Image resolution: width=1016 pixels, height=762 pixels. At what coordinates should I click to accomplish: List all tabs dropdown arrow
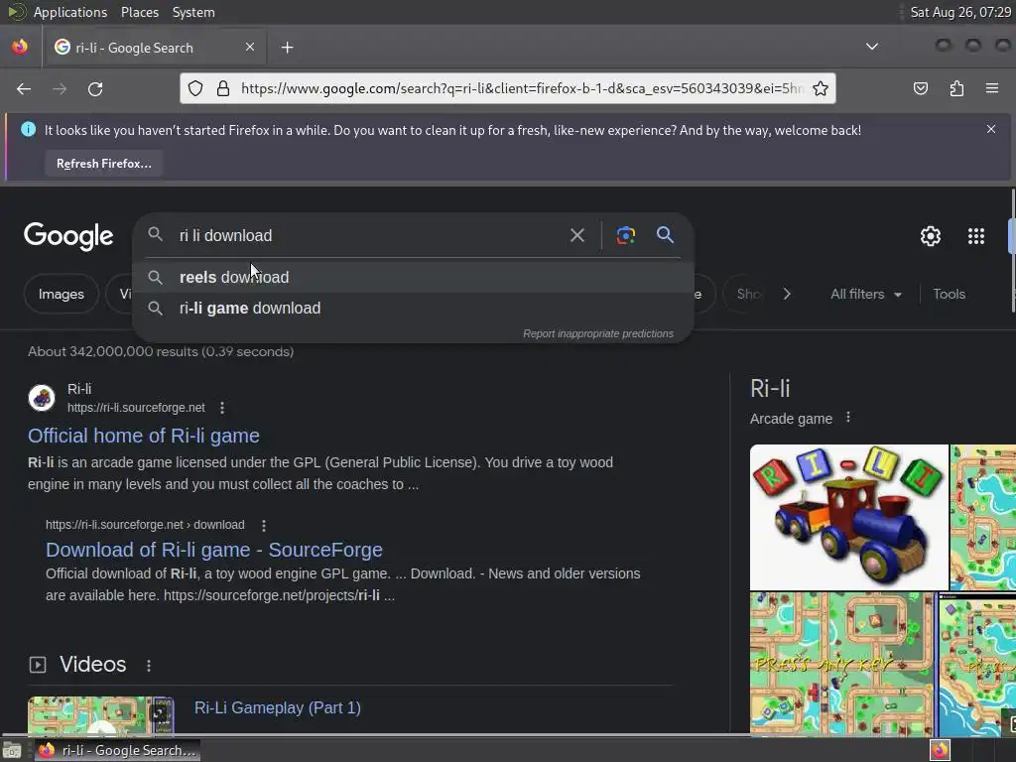tap(872, 47)
